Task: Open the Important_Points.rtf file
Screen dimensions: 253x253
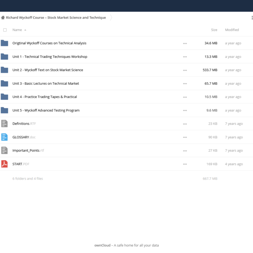Action: point(28,151)
